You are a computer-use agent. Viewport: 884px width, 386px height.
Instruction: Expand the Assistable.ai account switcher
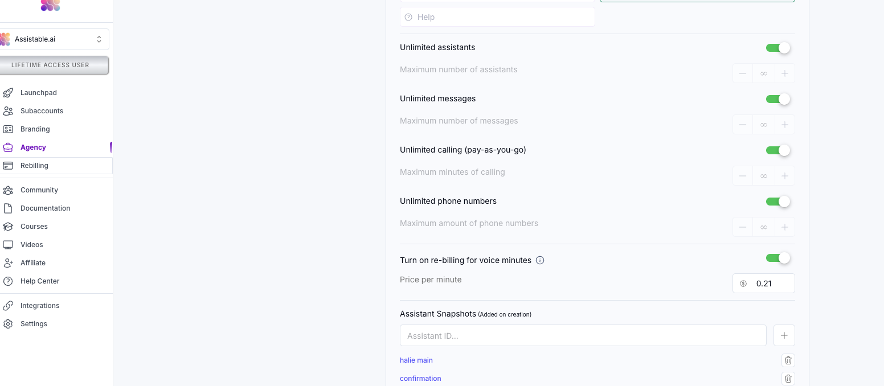coord(54,39)
